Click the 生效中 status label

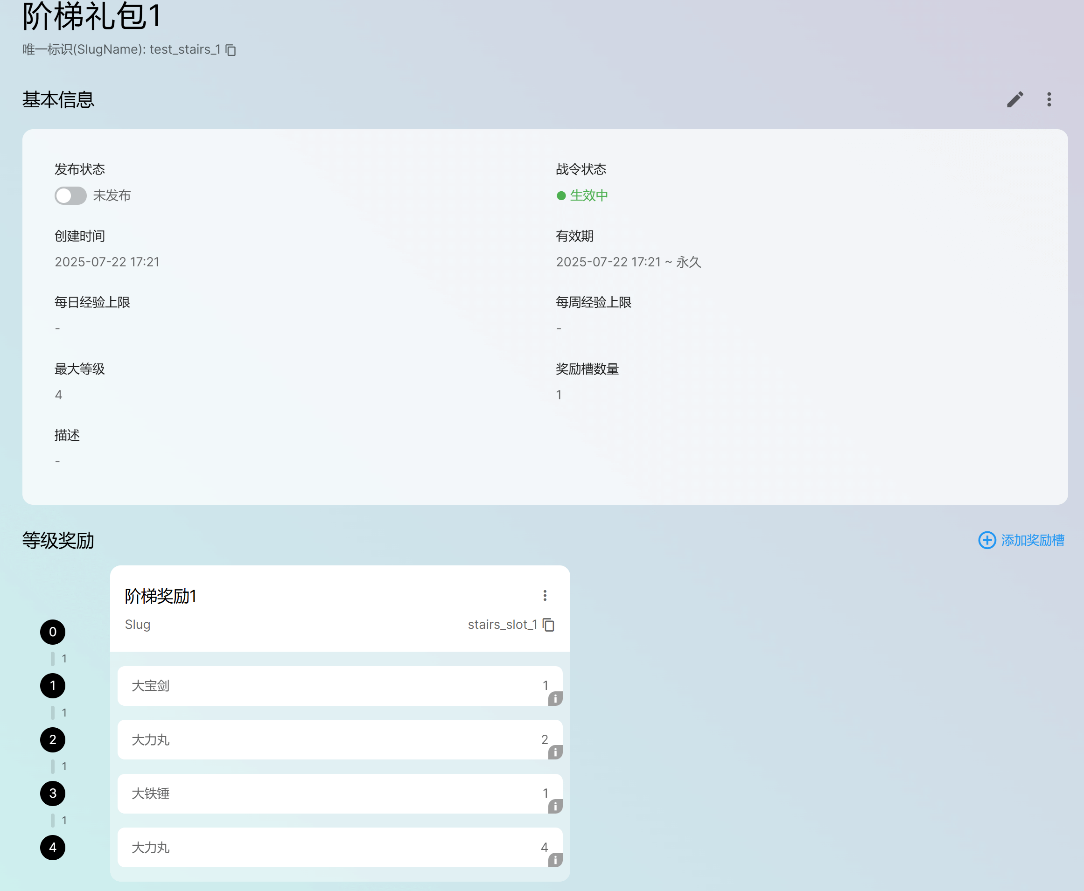pos(588,195)
